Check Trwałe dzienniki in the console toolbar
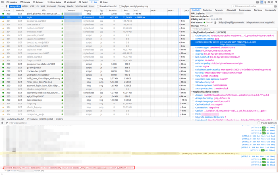 pyautogui.click(x=259, y=123)
